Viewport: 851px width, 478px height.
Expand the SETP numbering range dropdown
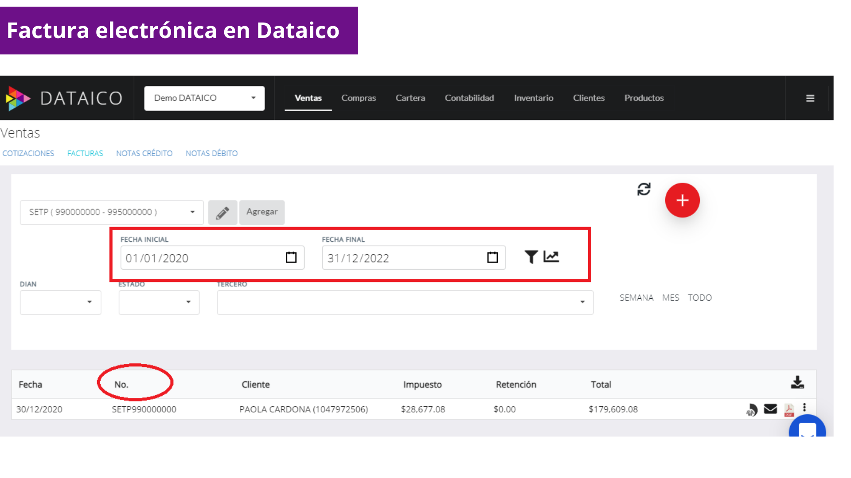coord(112,212)
